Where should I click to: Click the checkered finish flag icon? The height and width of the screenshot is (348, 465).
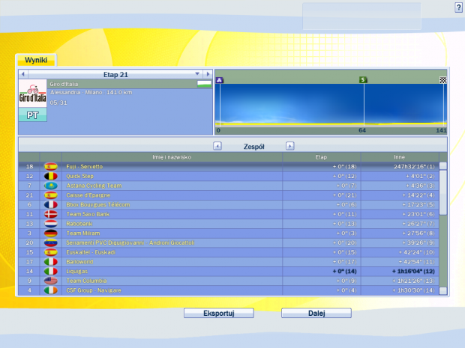(442, 79)
